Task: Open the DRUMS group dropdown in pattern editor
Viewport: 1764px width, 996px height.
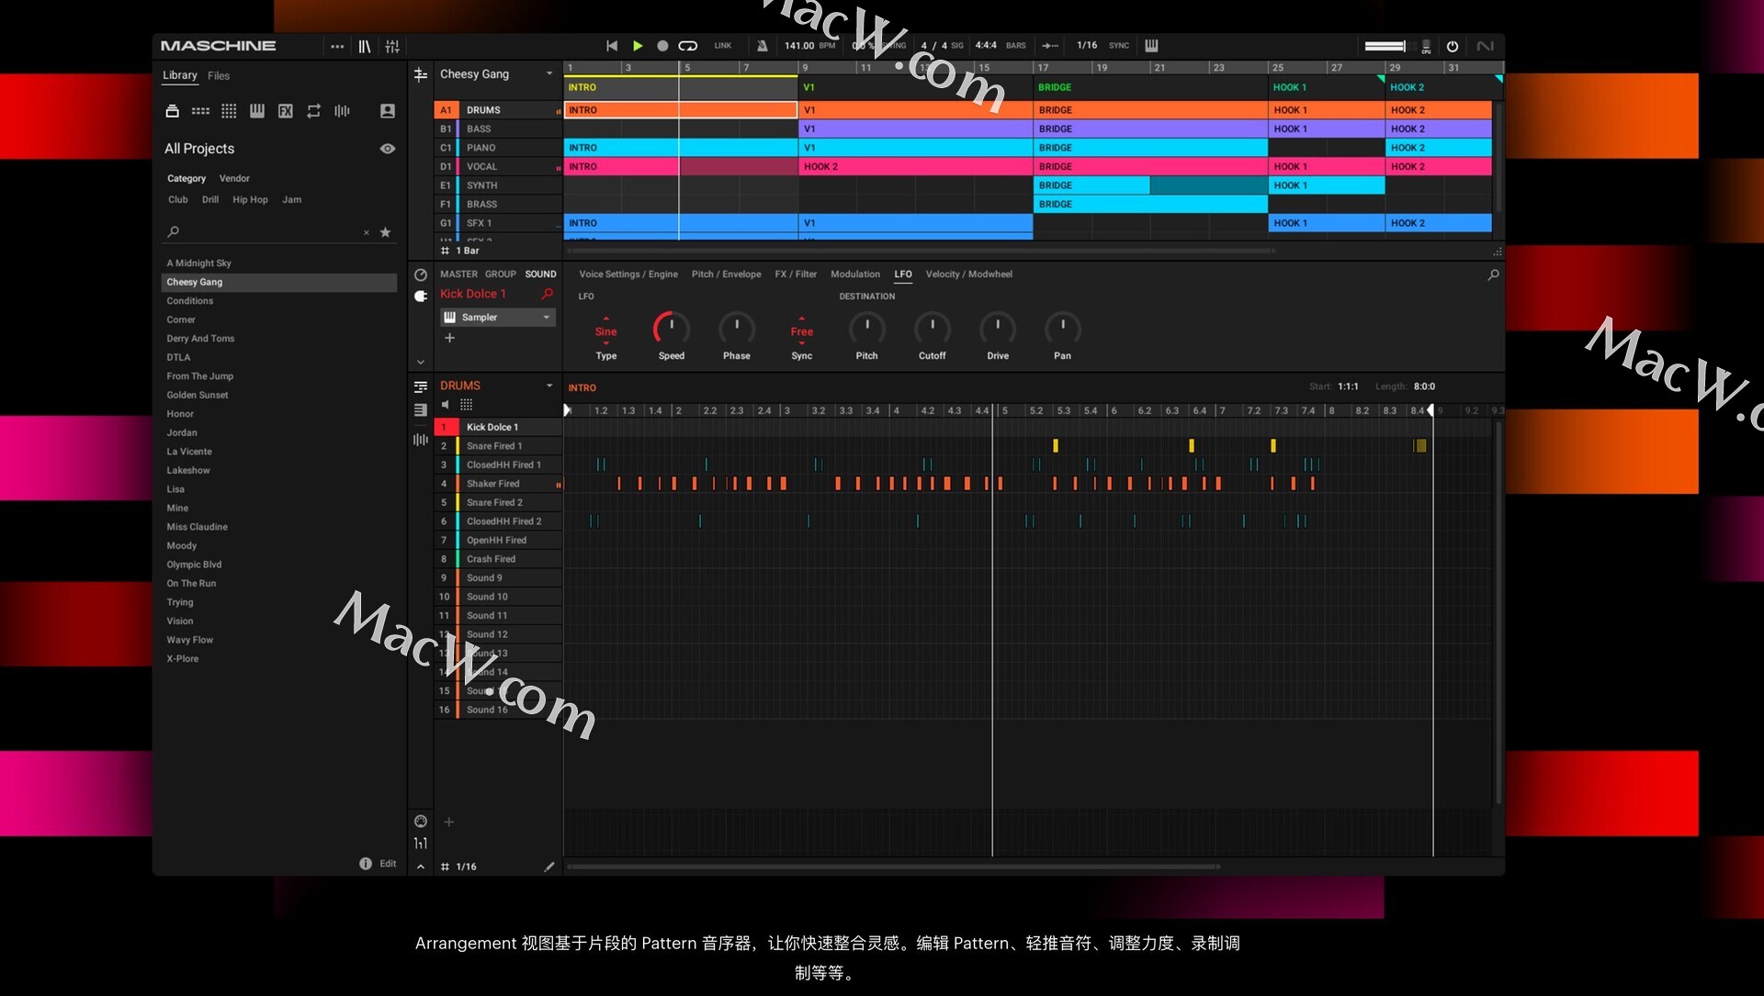Action: (x=549, y=386)
